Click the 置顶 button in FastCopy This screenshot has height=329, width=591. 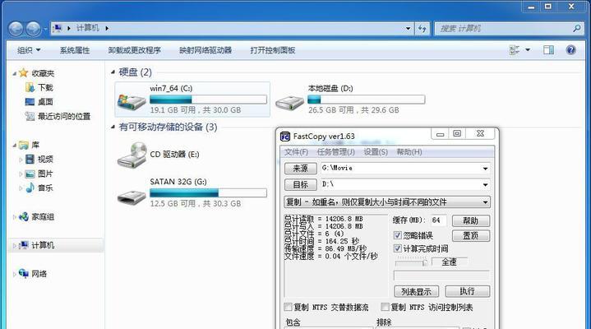click(x=471, y=236)
